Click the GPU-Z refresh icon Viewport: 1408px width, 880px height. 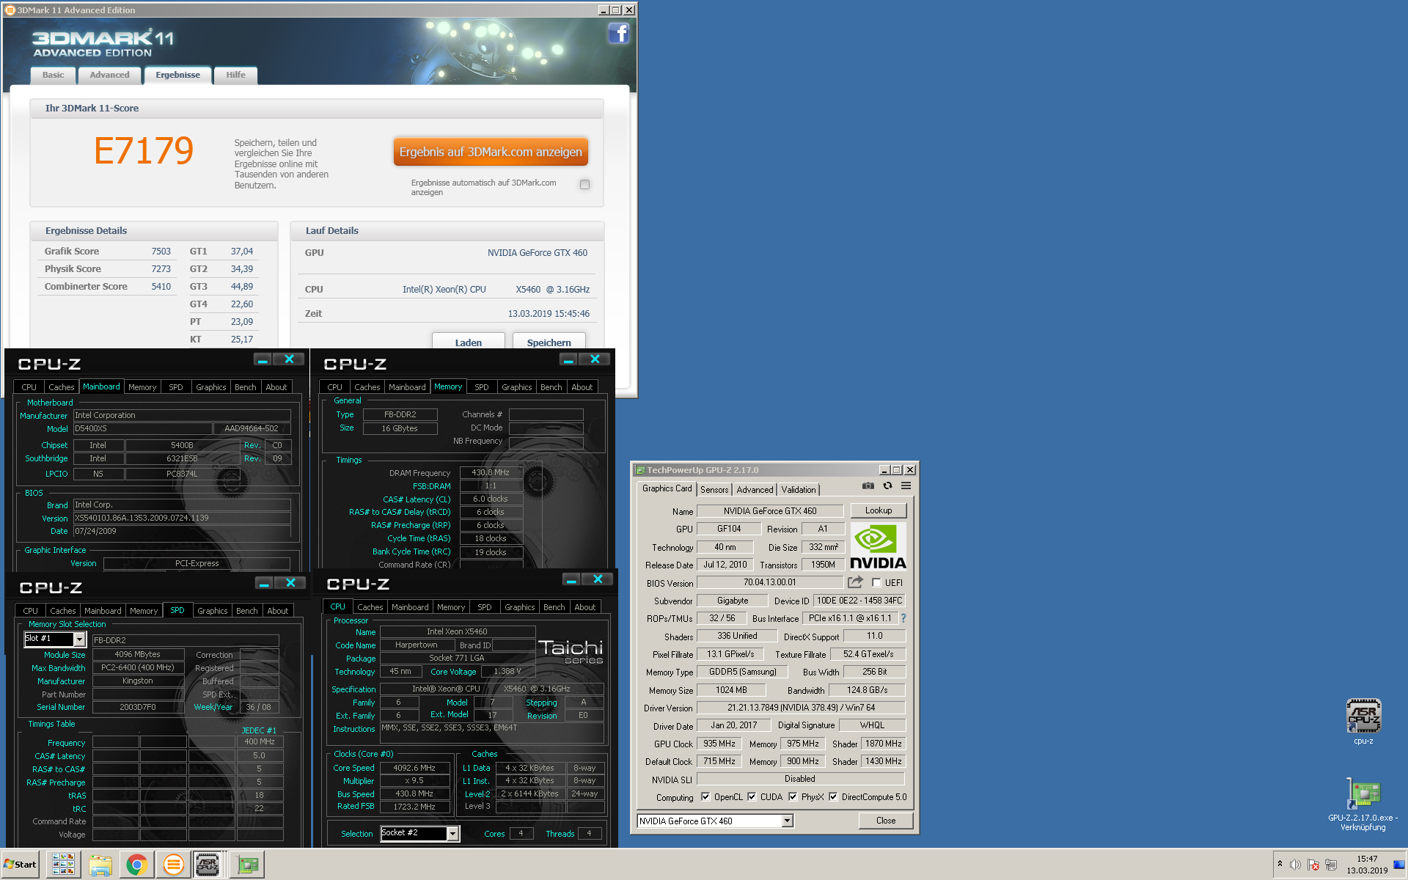pyautogui.click(x=887, y=486)
